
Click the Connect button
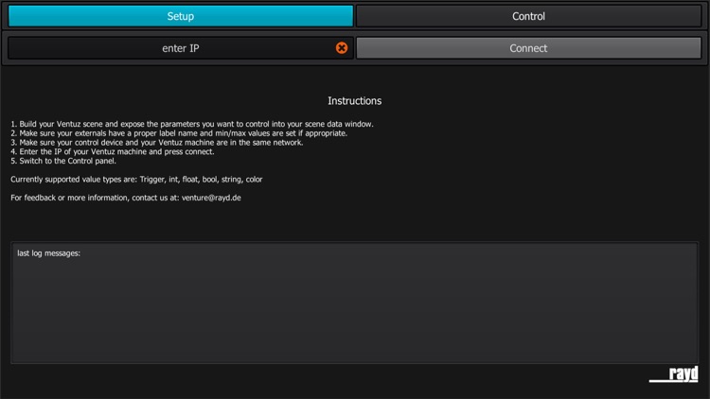(528, 48)
